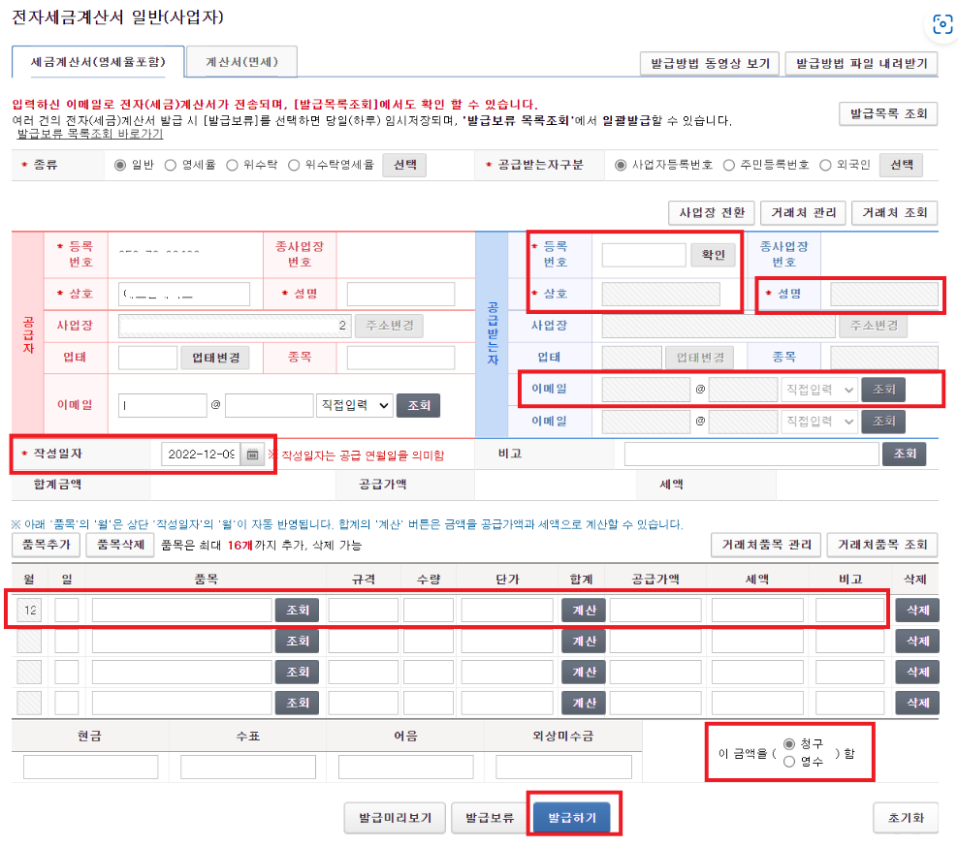This screenshot has width=958, height=847.
Task: Select the 일반 type radio button
Action: pos(120,165)
